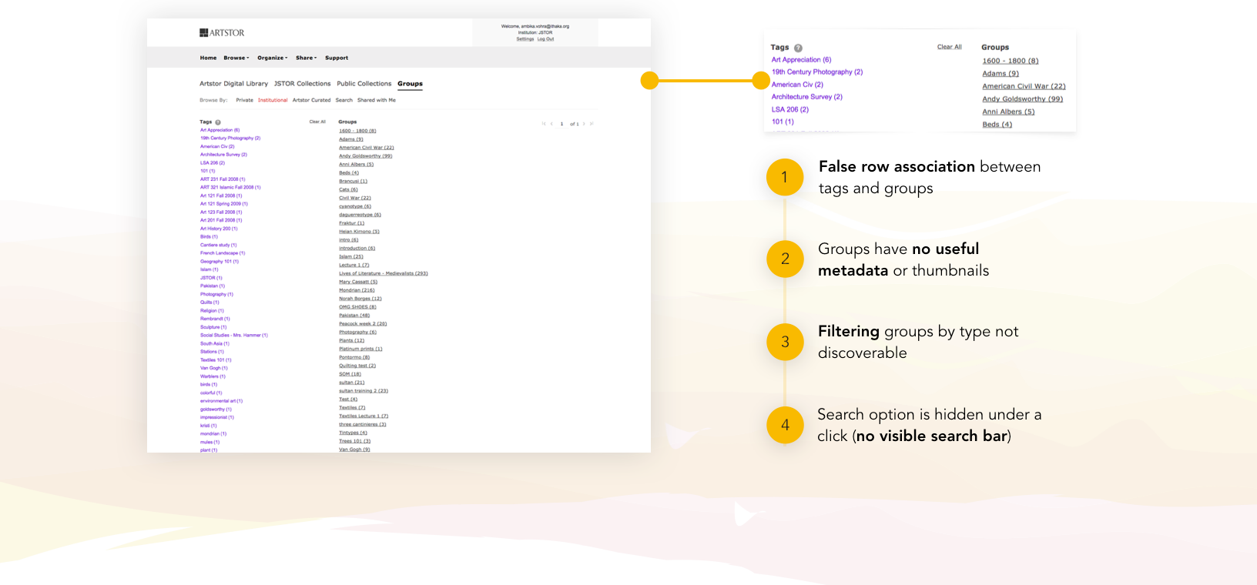Open the Brancusi (1) group
This screenshot has width=1257, height=585.
[x=353, y=181]
